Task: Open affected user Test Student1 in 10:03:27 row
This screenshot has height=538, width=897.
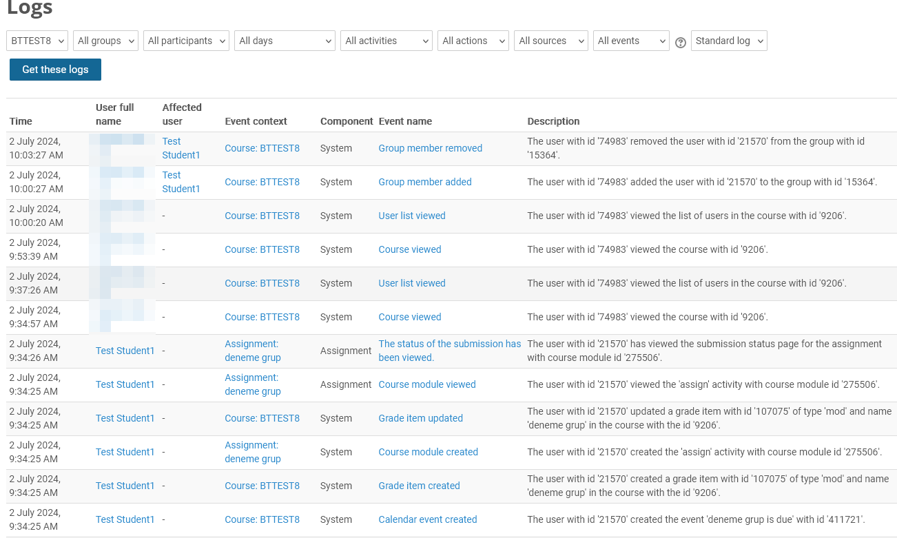Action: pyautogui.click(x=181, y=148)
